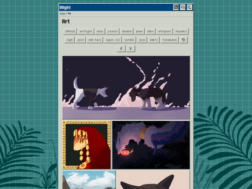Go to previous page with left chevron
The height and width of the screenshot is (189, 252).
pyautogui.click(x=121, y=49)
